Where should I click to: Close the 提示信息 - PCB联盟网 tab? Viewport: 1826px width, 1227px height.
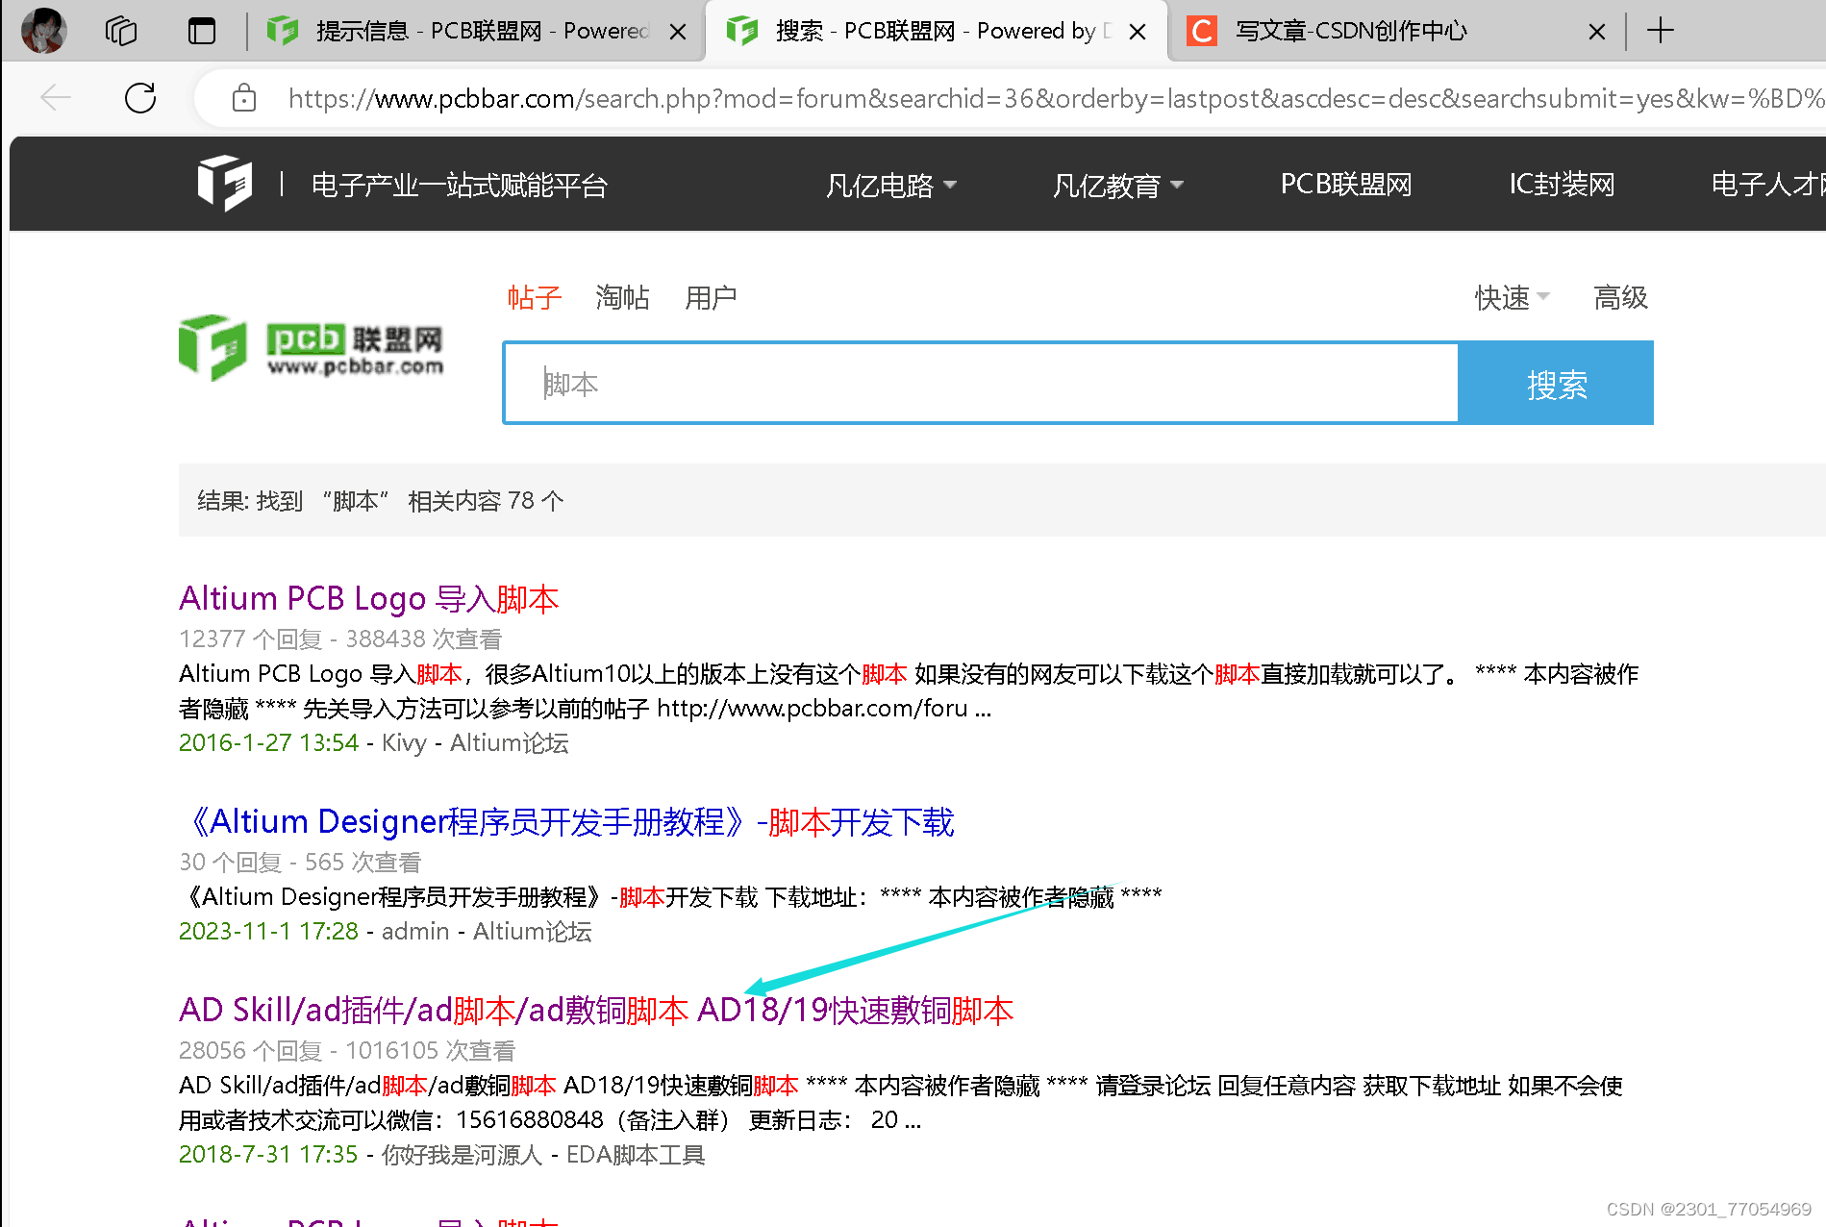[x=677, y=32]
